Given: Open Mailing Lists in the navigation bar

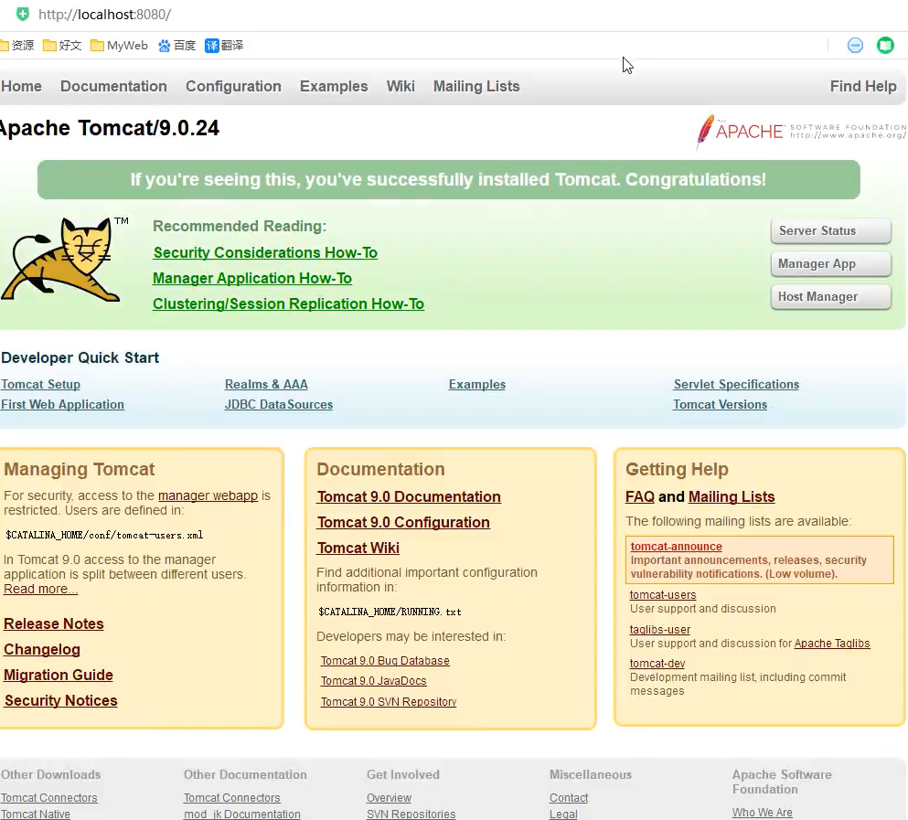Looking at the screenshot, I should pyautogui.click(x=476, y=86).
